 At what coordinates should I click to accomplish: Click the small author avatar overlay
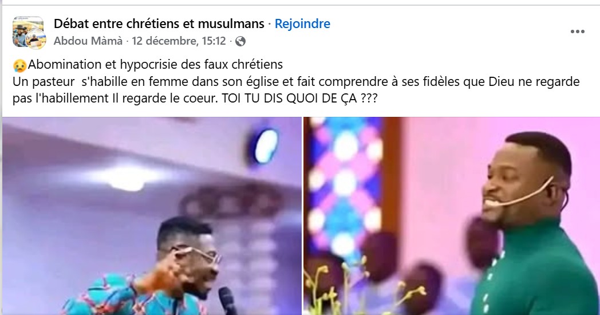tap(36, 40)
